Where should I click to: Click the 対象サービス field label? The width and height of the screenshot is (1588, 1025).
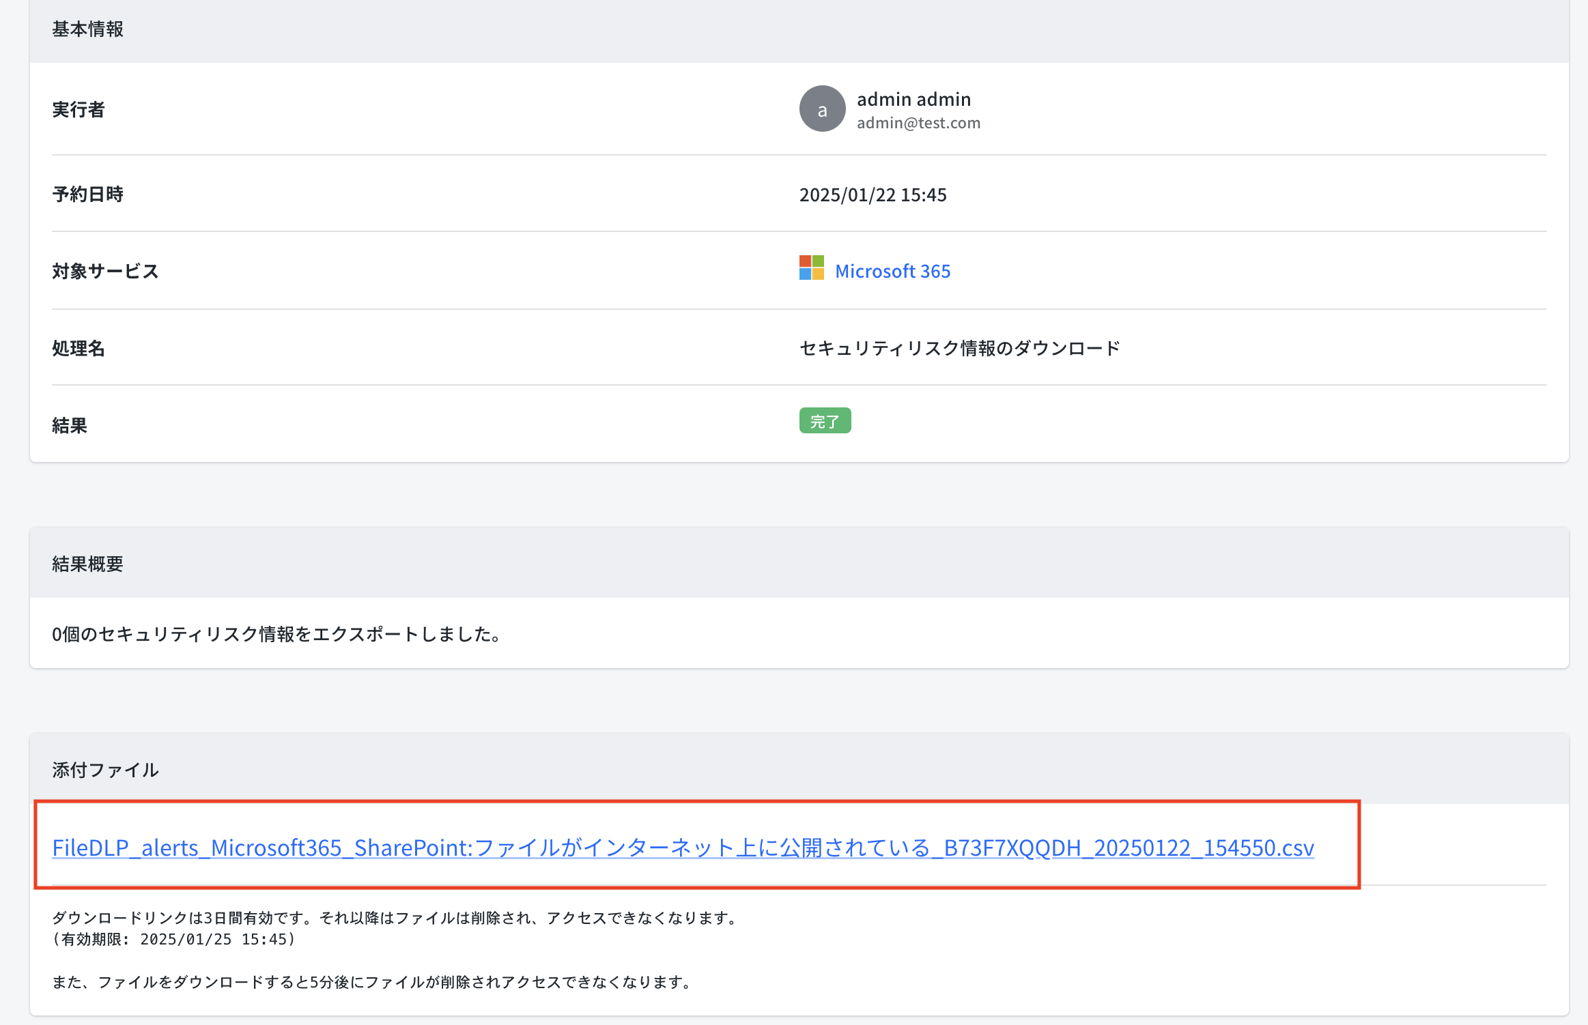pyautogui.click(x=105, y=271)
